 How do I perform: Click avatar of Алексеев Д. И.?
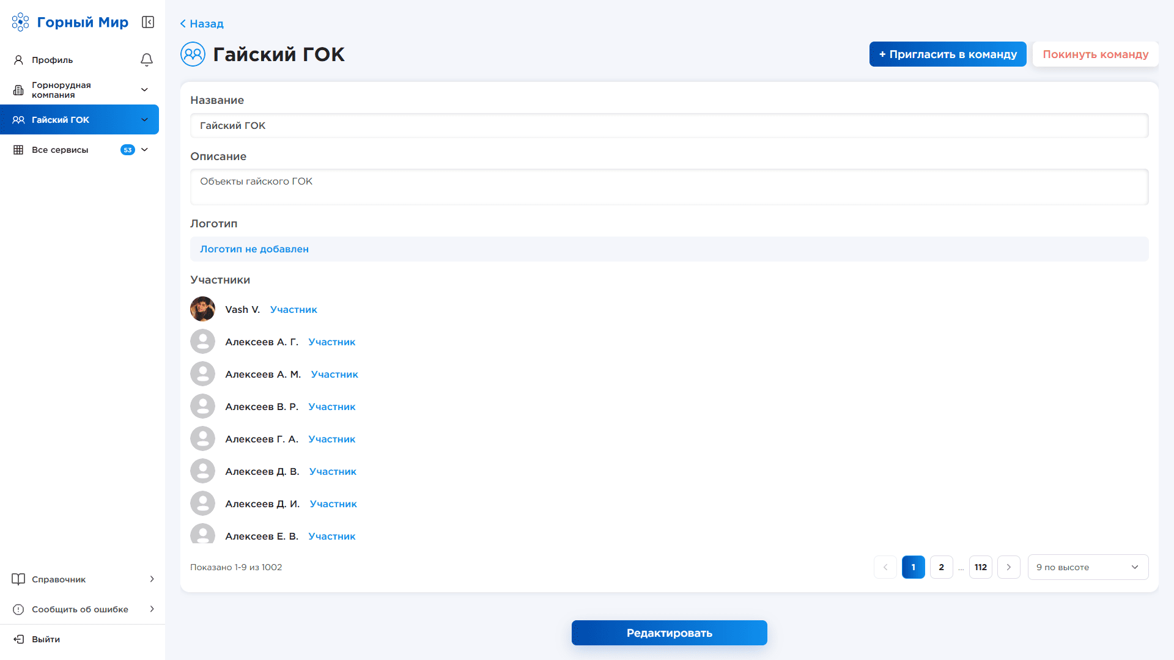[x=202, y=504]
